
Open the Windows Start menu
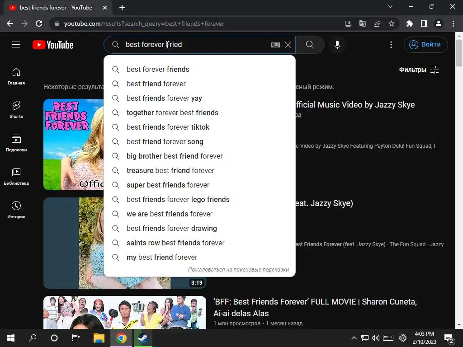11,338
